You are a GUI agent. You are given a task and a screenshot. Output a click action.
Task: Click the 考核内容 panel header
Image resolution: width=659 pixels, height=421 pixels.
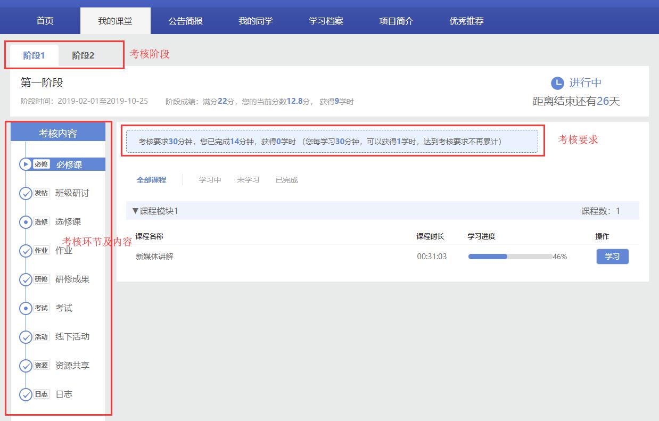pos(58,134)
